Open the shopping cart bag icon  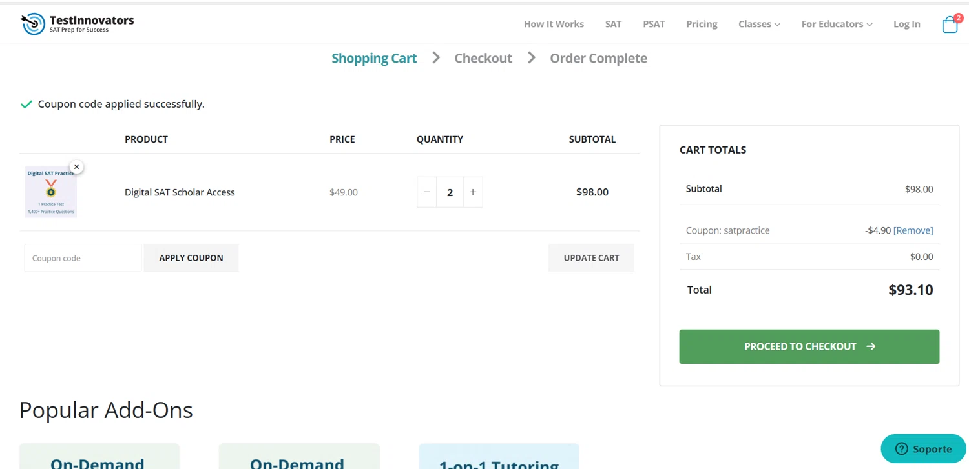pyautogui.click(x=950, y=24)
